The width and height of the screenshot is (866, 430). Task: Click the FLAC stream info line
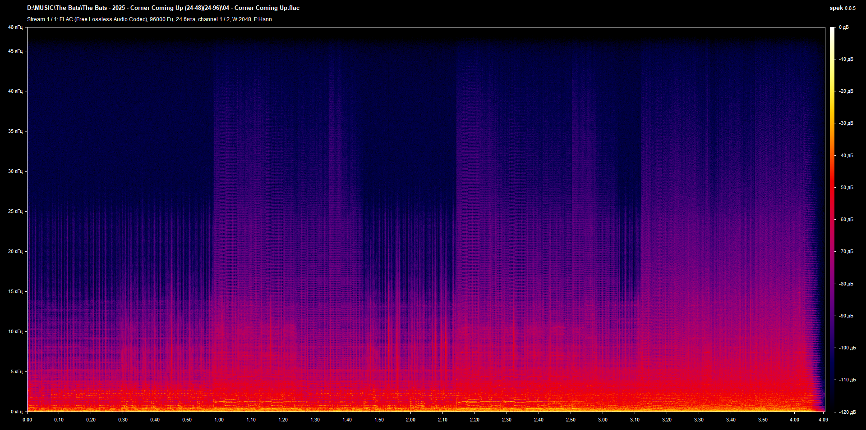[x=149, y=19]
